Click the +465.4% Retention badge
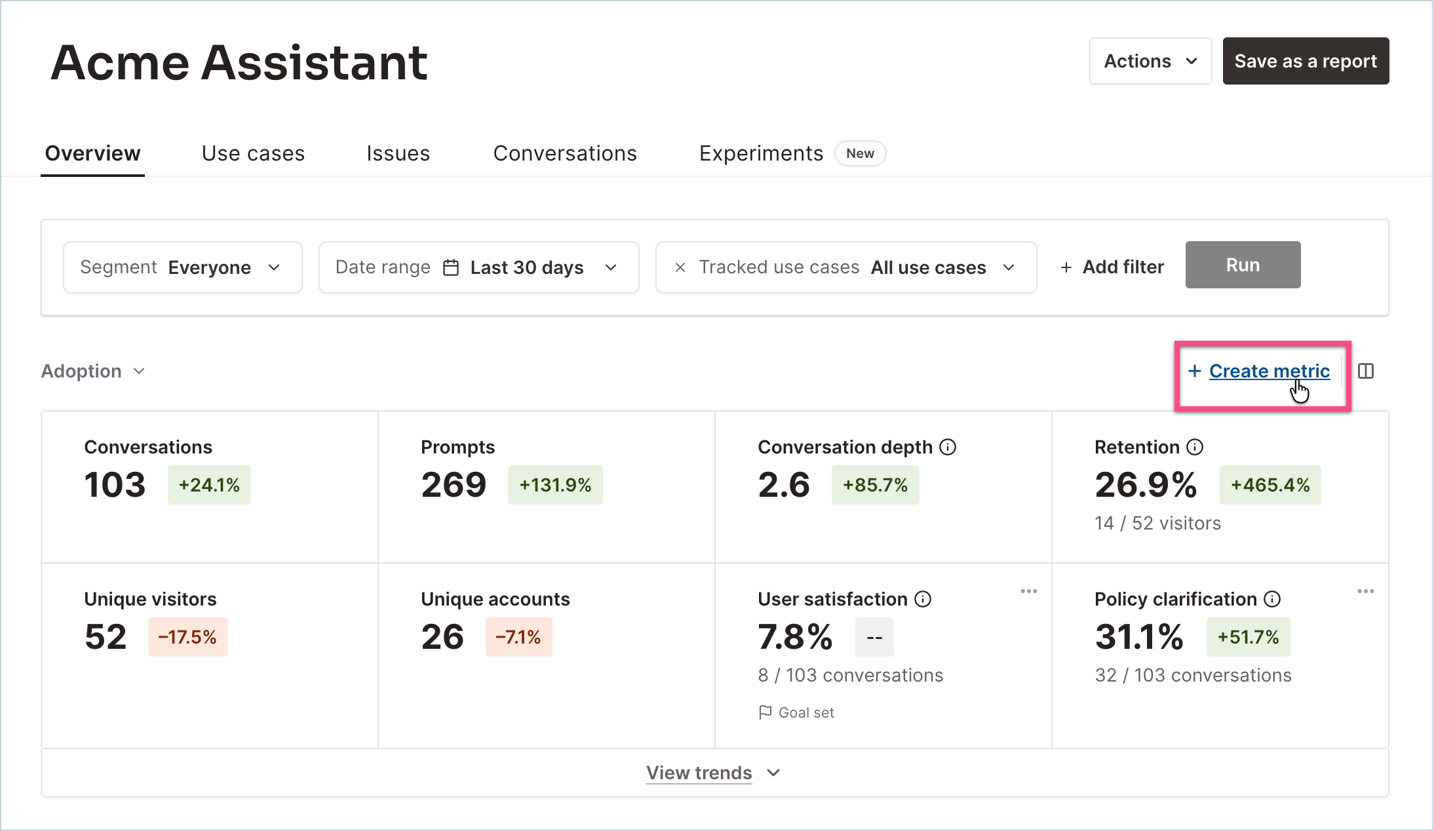 pyautogui.click(x=1270, y=485)
